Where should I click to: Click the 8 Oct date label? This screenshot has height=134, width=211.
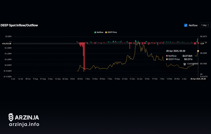(x=73, y=79)
